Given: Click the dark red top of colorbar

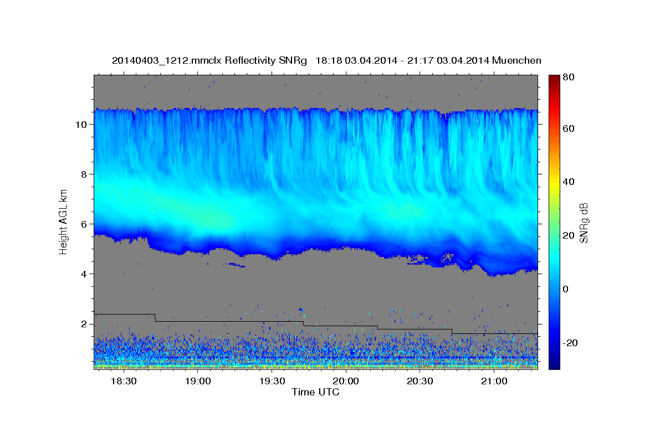Looking at the screenshot, I should 554,79.
